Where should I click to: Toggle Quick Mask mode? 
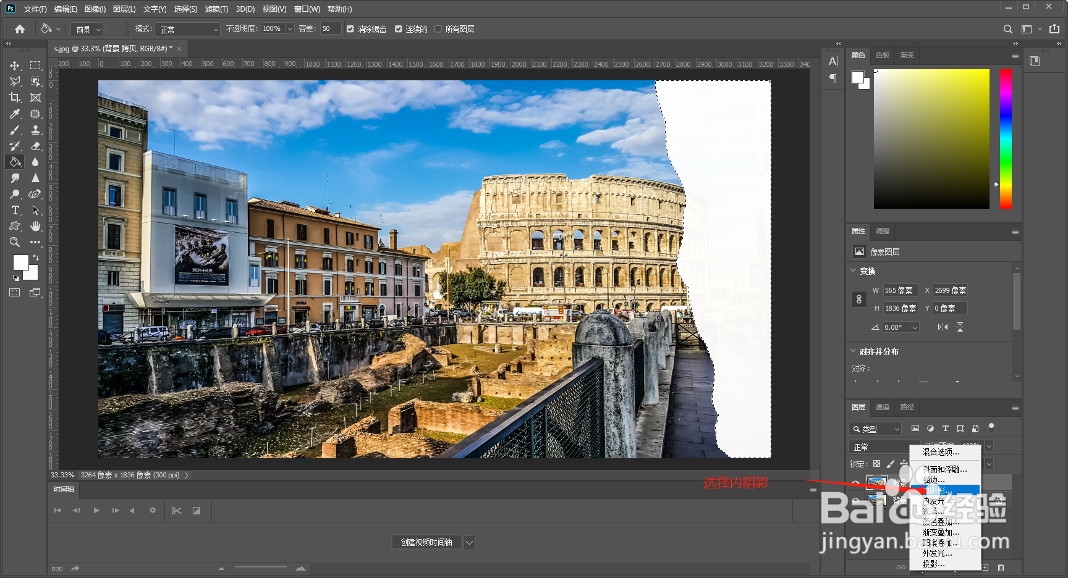coord(15,293)
